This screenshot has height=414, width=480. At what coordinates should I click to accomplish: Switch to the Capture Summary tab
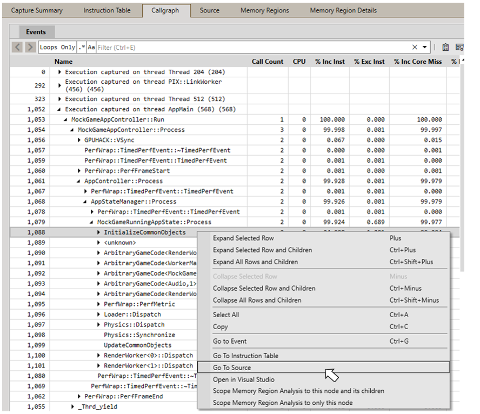point(37,10)
